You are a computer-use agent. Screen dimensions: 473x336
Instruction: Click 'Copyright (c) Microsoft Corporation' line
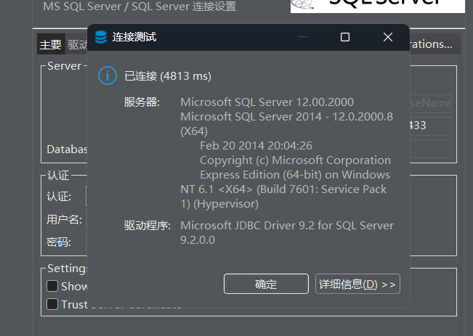(x=295, y=160)
